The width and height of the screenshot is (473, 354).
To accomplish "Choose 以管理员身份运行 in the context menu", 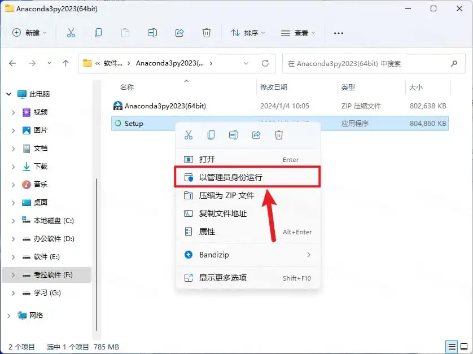I will [x=247, y=177].
